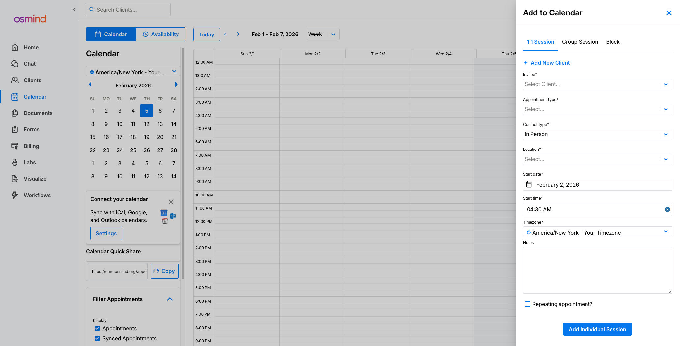
Task: Open the Billing sidebar icon
Action: click(15, 146)
